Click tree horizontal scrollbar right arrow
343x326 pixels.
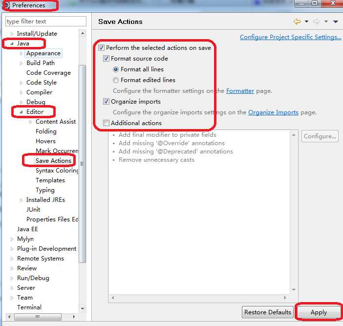point(74,317)
